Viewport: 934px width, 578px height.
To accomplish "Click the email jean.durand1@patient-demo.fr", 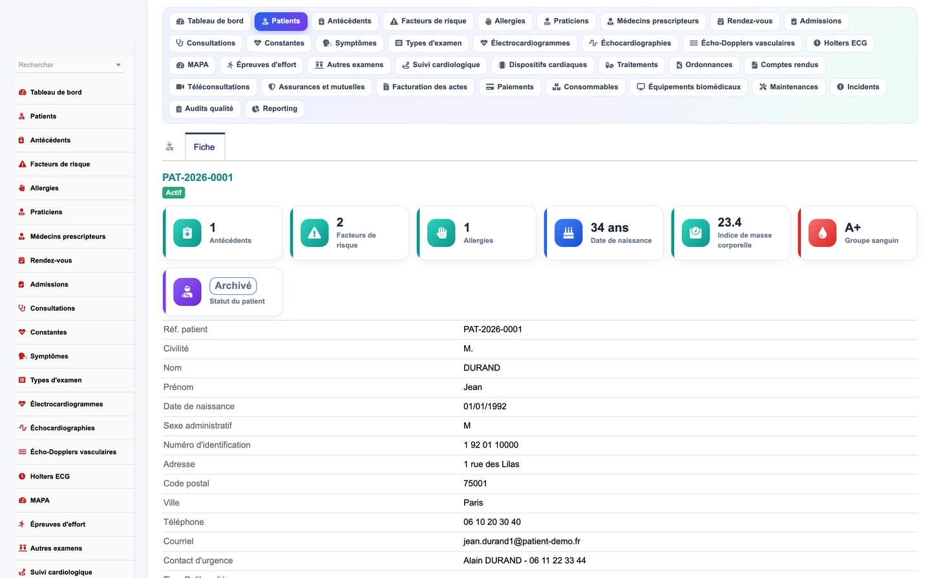I will (x=522, y=541).
